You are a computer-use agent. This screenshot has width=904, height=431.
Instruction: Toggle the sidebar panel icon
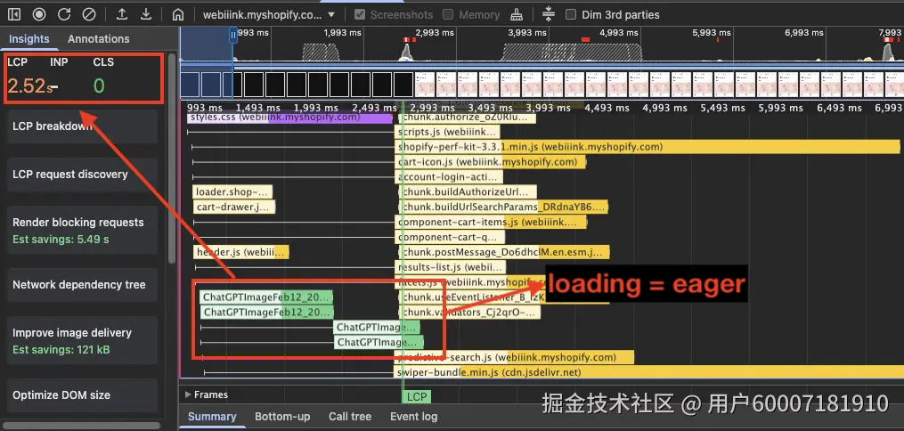pyautogui.click(x=14, y=14)
